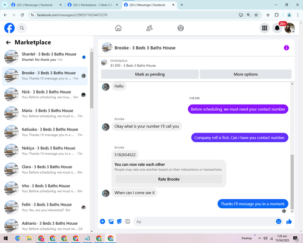Open the tab search dropdown arrow
The height and width of the screenshot is (243, 303).
click(5, 5)
